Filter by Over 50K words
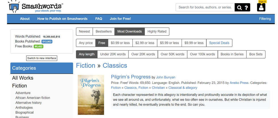Screen dimensions: 278x118 point(172,54)
